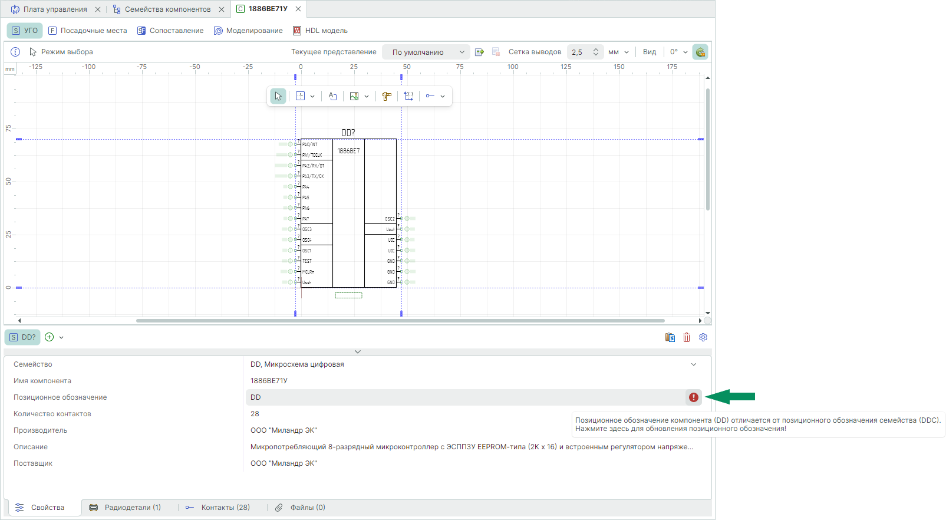Click the delete symbol trash icon
This screenshot has height=520, width=946.
(x=687, y=337)
